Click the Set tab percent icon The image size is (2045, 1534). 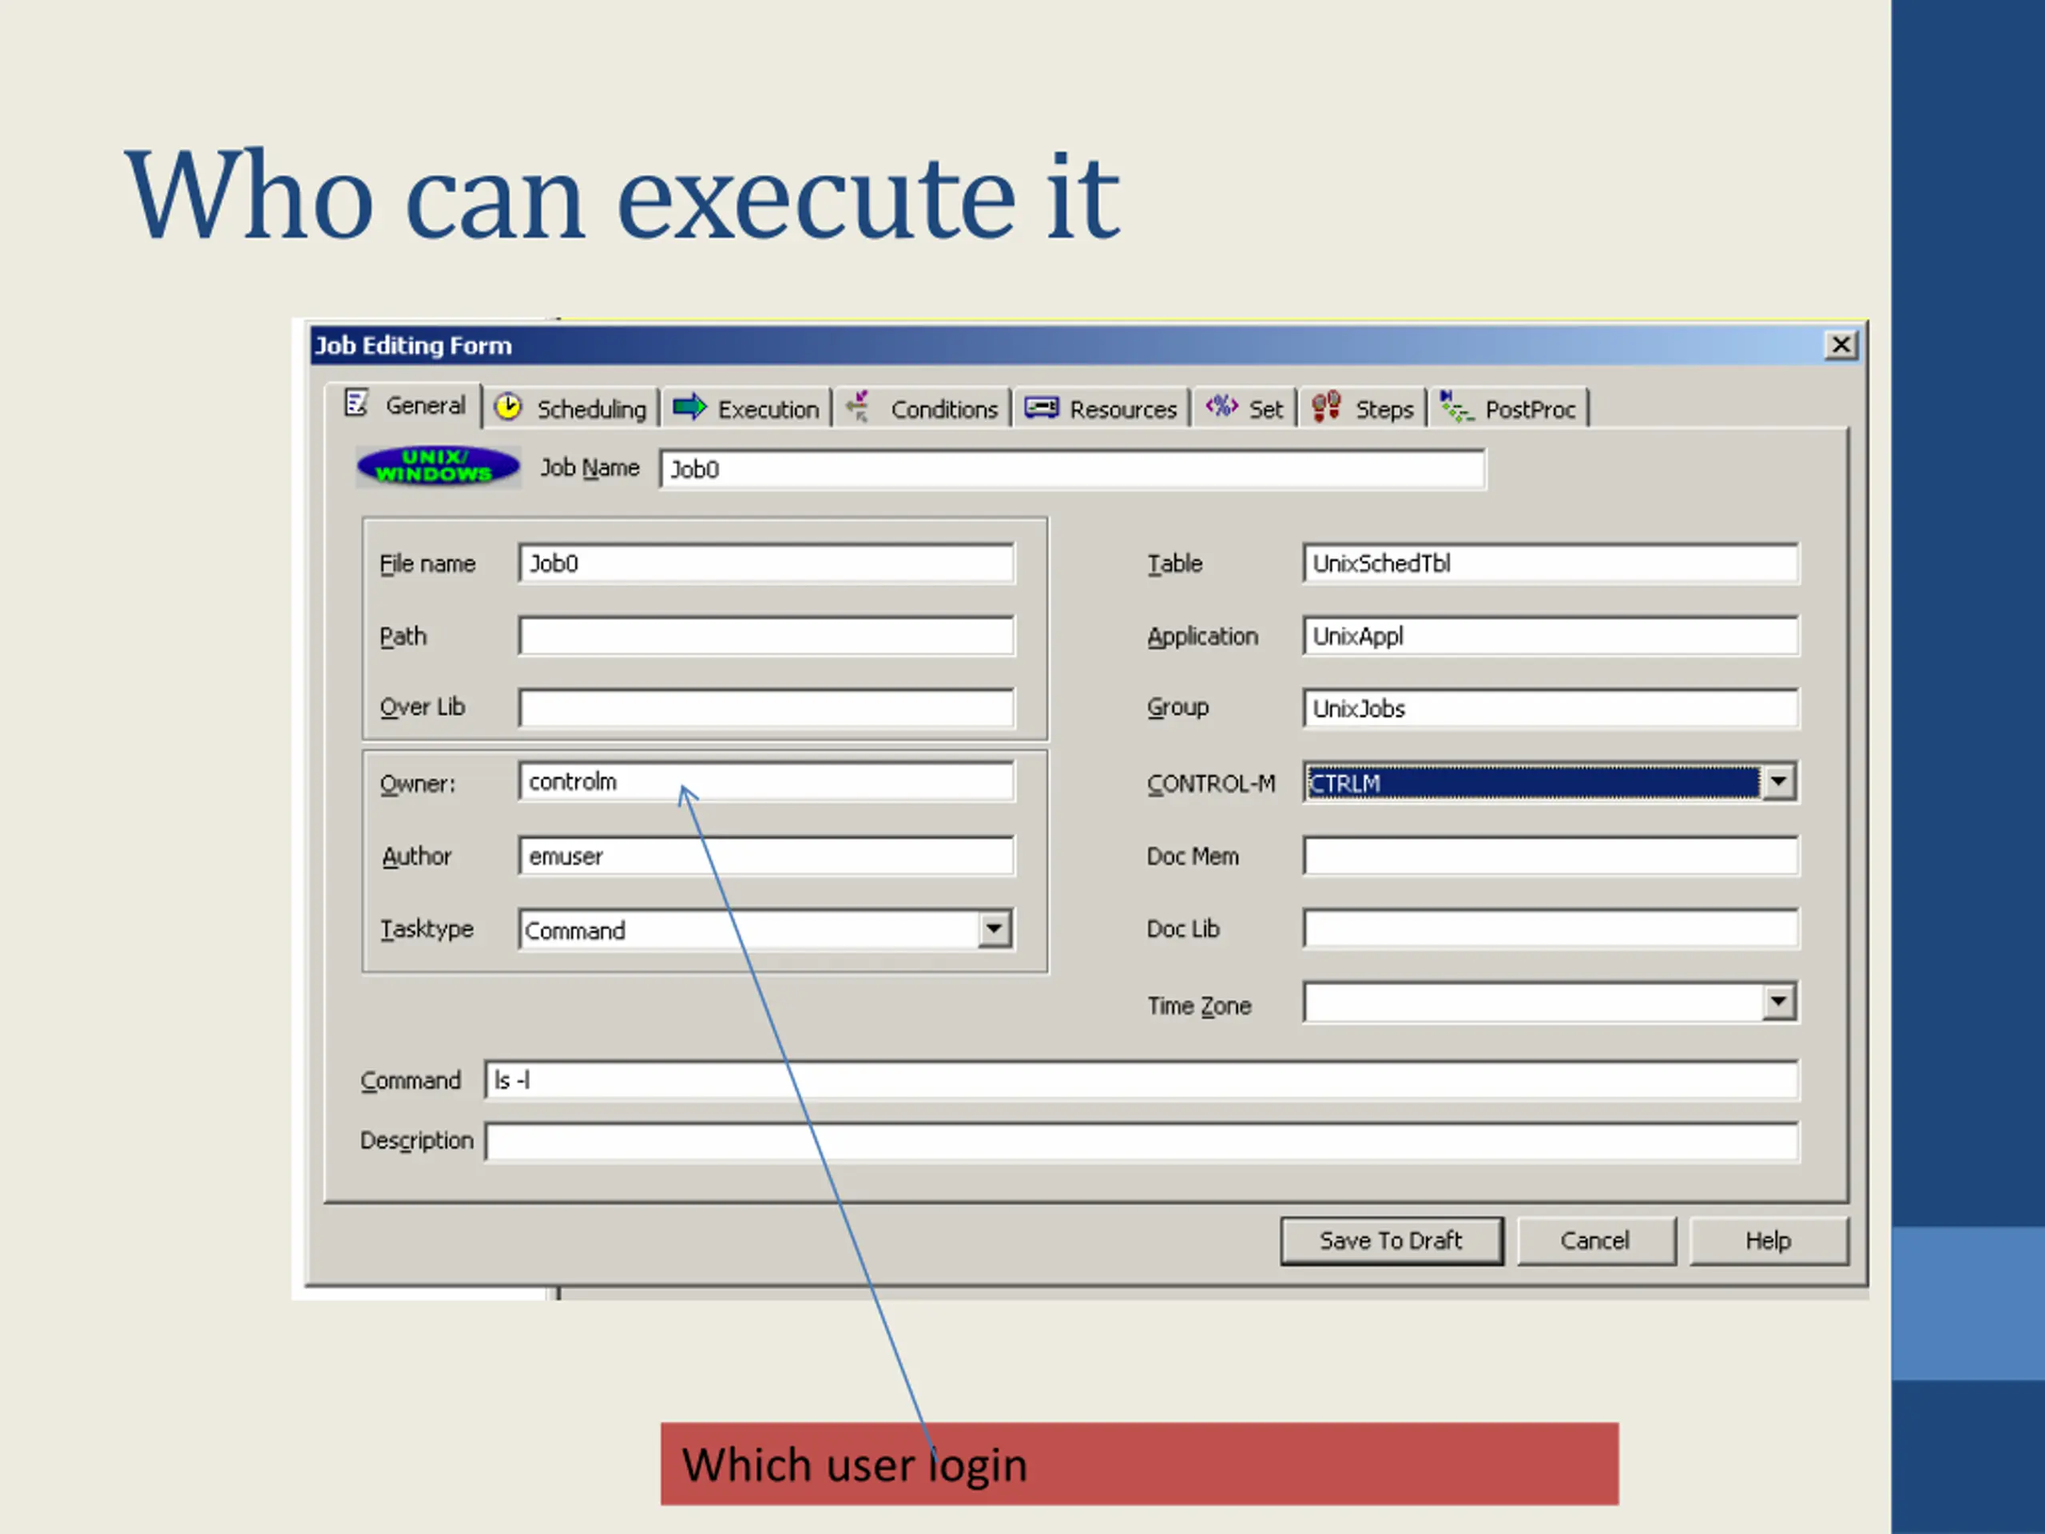[x=1221, y=405]
